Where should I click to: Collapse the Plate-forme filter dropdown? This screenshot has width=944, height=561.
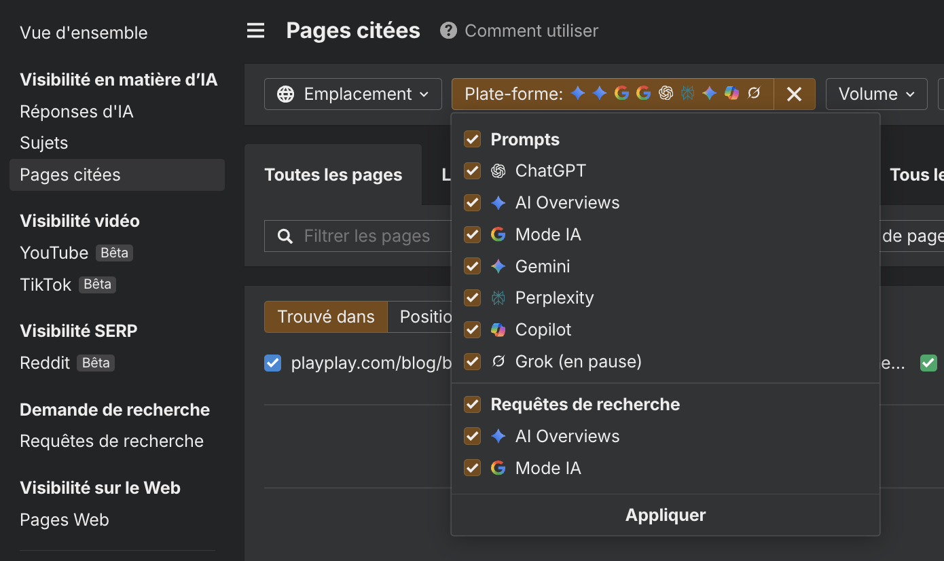coord(613,94)
